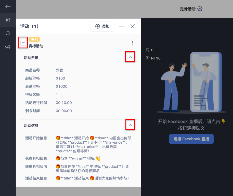Click the 活动资讯 section header text
Screen dimensions: 233x196
(31, 58)
